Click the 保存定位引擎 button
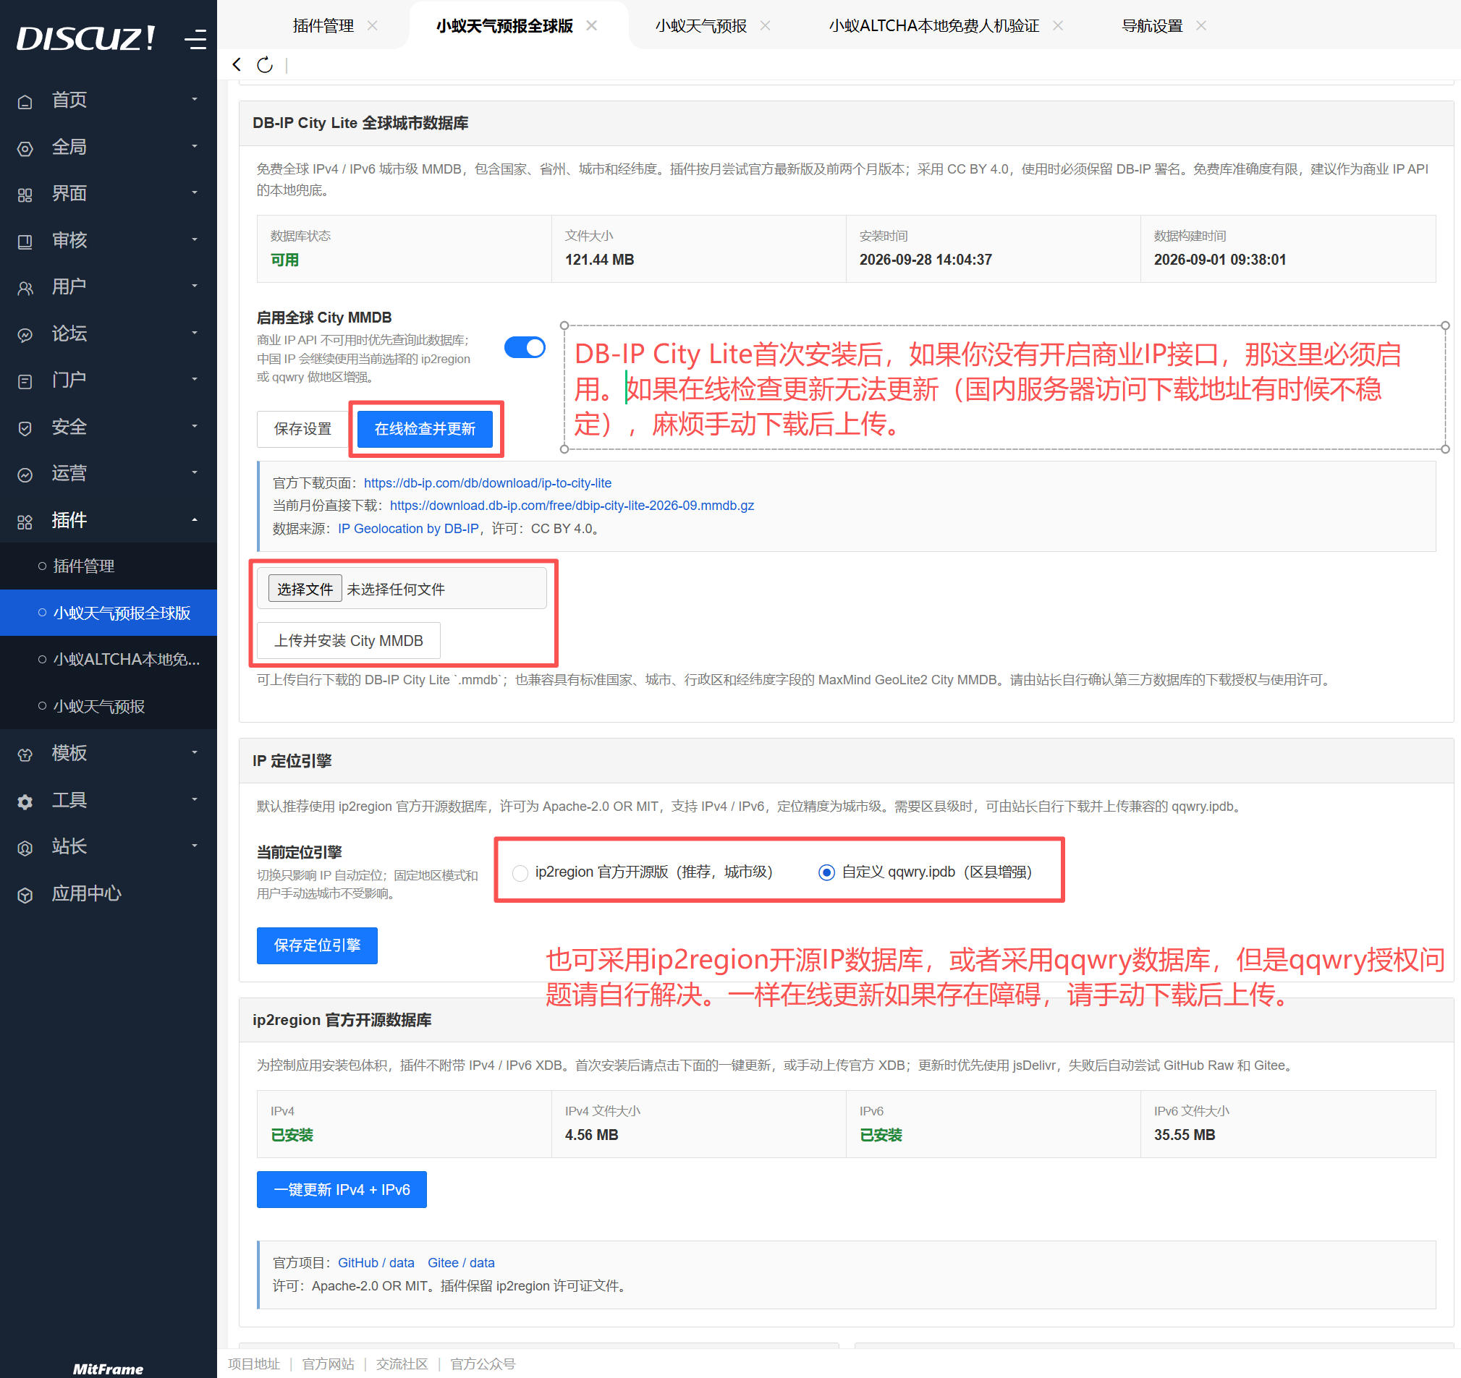 pyautogui.click(x=317, y=945)
